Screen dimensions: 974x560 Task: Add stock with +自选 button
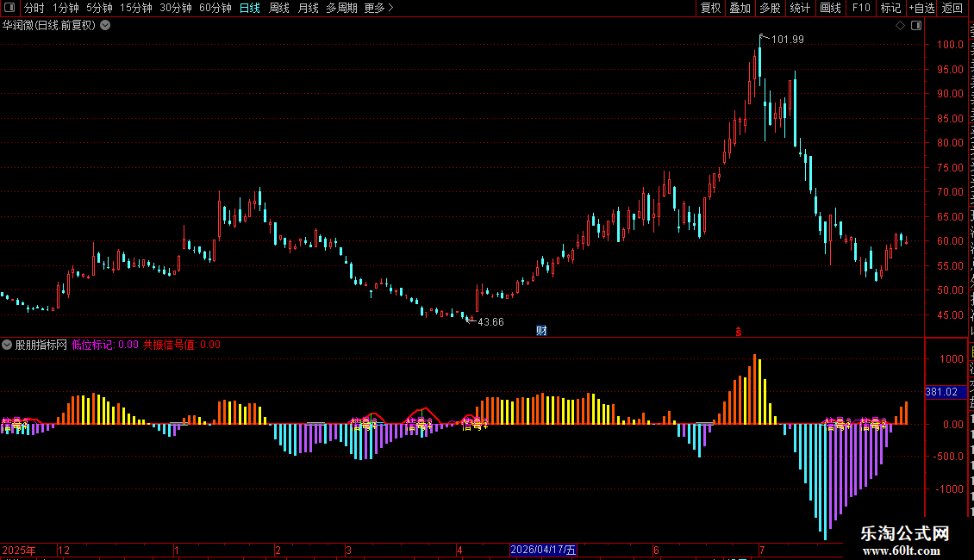[x=921, y=8]
